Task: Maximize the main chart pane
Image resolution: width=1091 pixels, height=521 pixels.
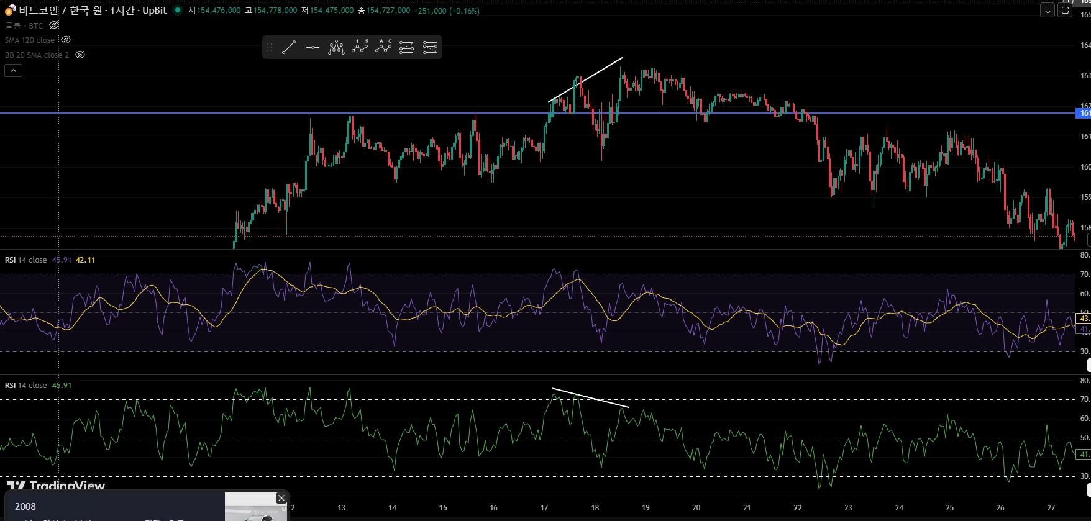Action: [x=1065, y=11]
